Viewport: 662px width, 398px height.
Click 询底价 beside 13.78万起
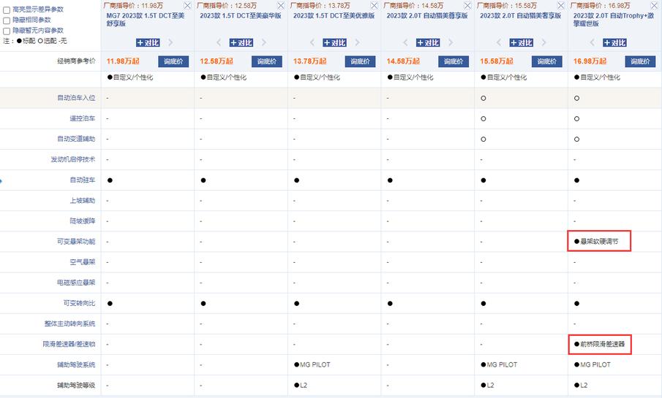pos(360,61)
